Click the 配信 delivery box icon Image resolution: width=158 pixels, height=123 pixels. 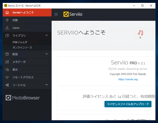[x=7, y=54]
